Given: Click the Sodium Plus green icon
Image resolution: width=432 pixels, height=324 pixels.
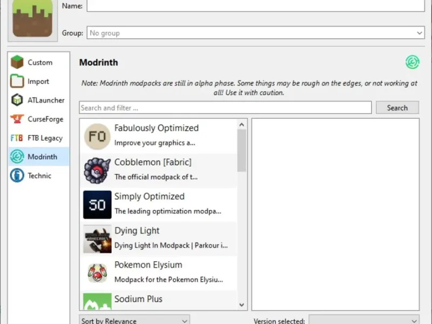Looking at the screenshot, I should pyautogui.click(x=97, y=301).
